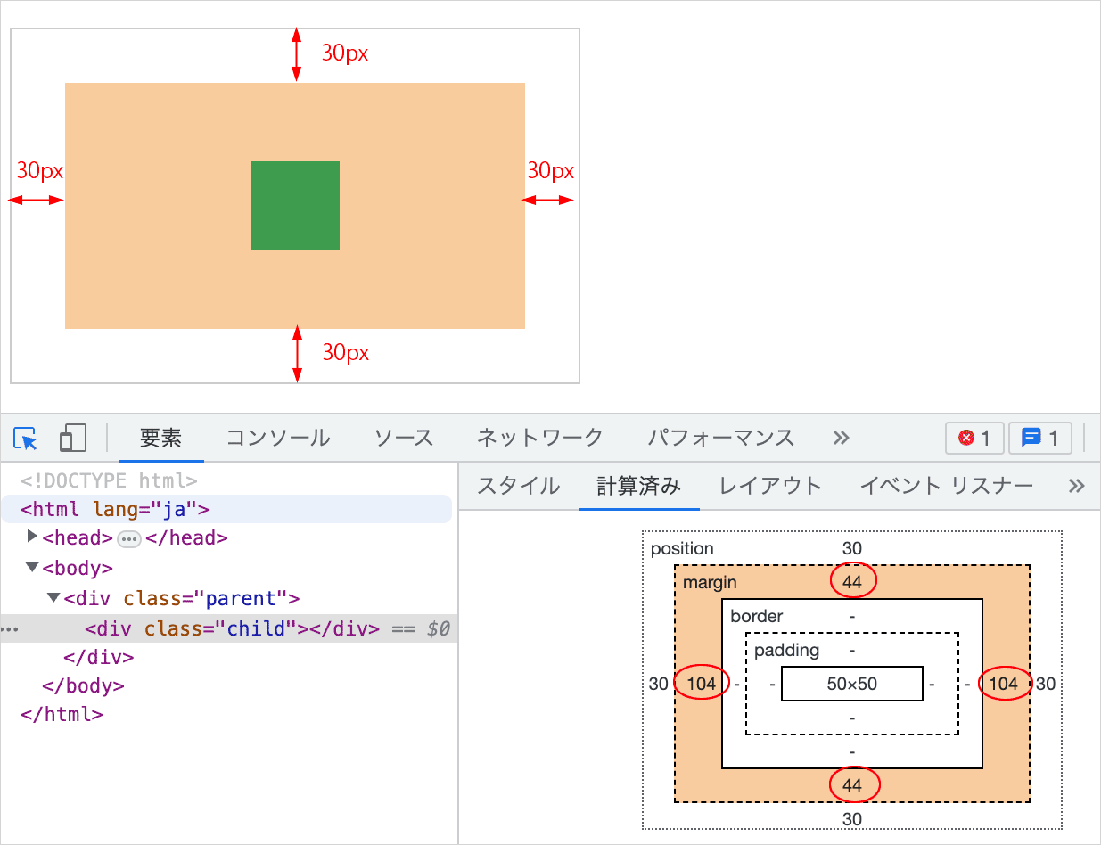Screen dimensions: 1101x845
Task: Switch to the コンソール tab
Action: pos(277,439)
